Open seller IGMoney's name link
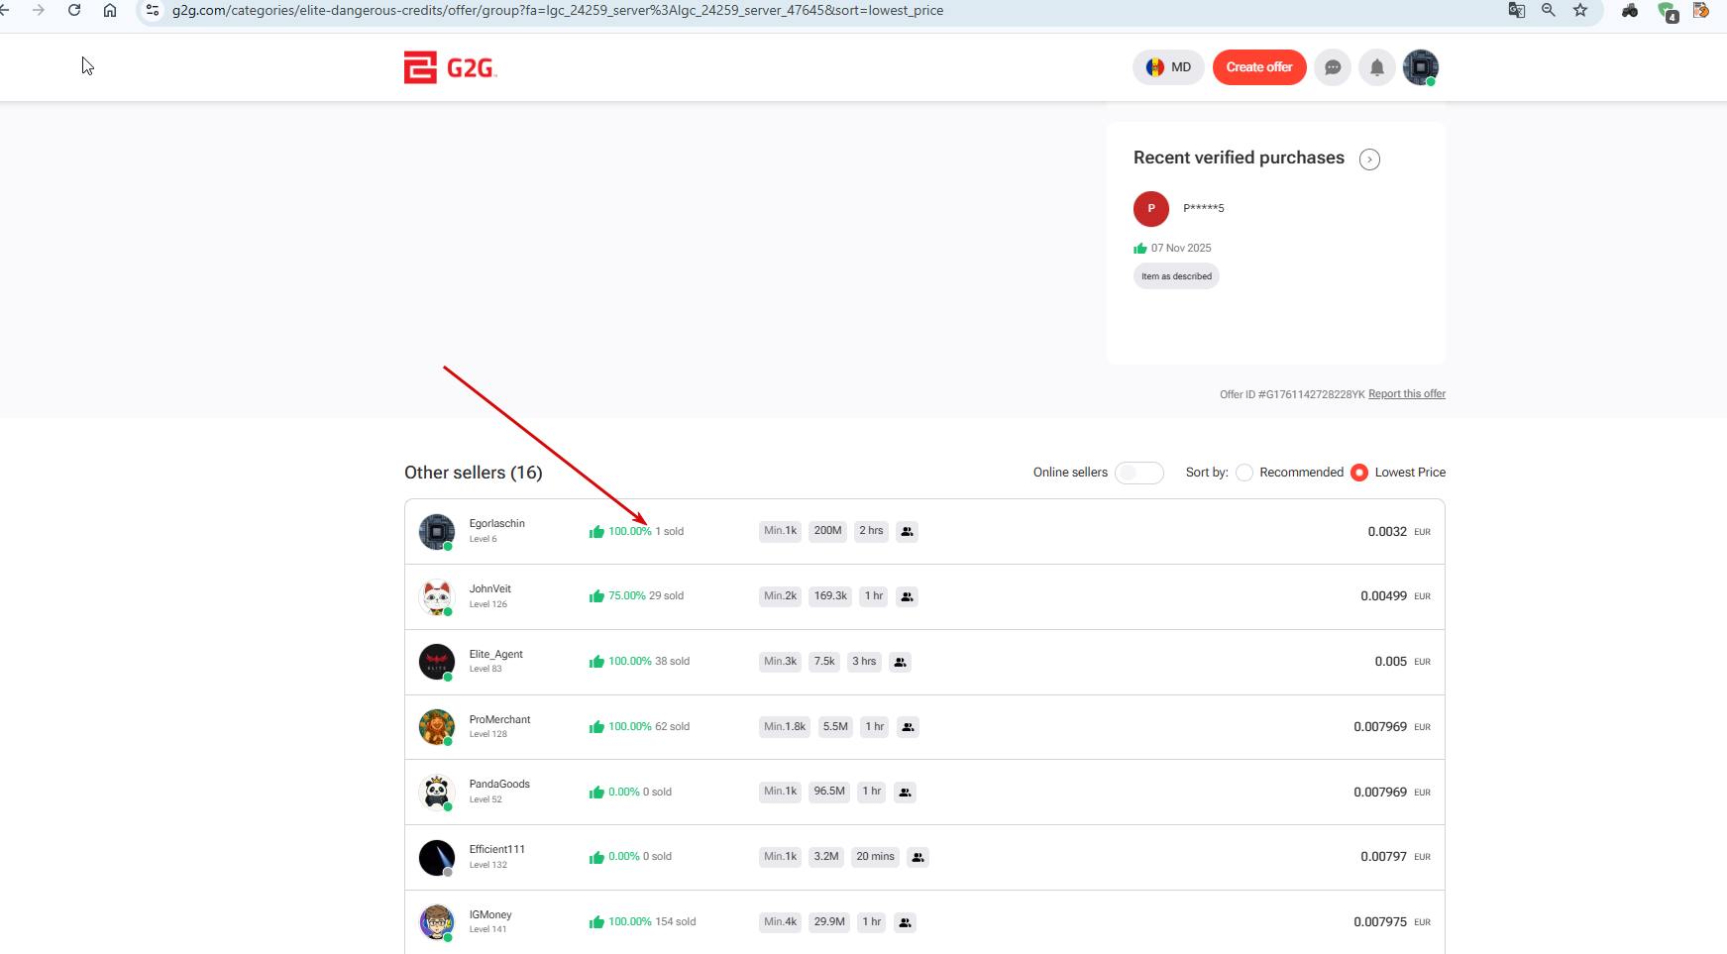The height and width of the screenshot is (954, 1727). pyautogui.click(x=490, y=915)
